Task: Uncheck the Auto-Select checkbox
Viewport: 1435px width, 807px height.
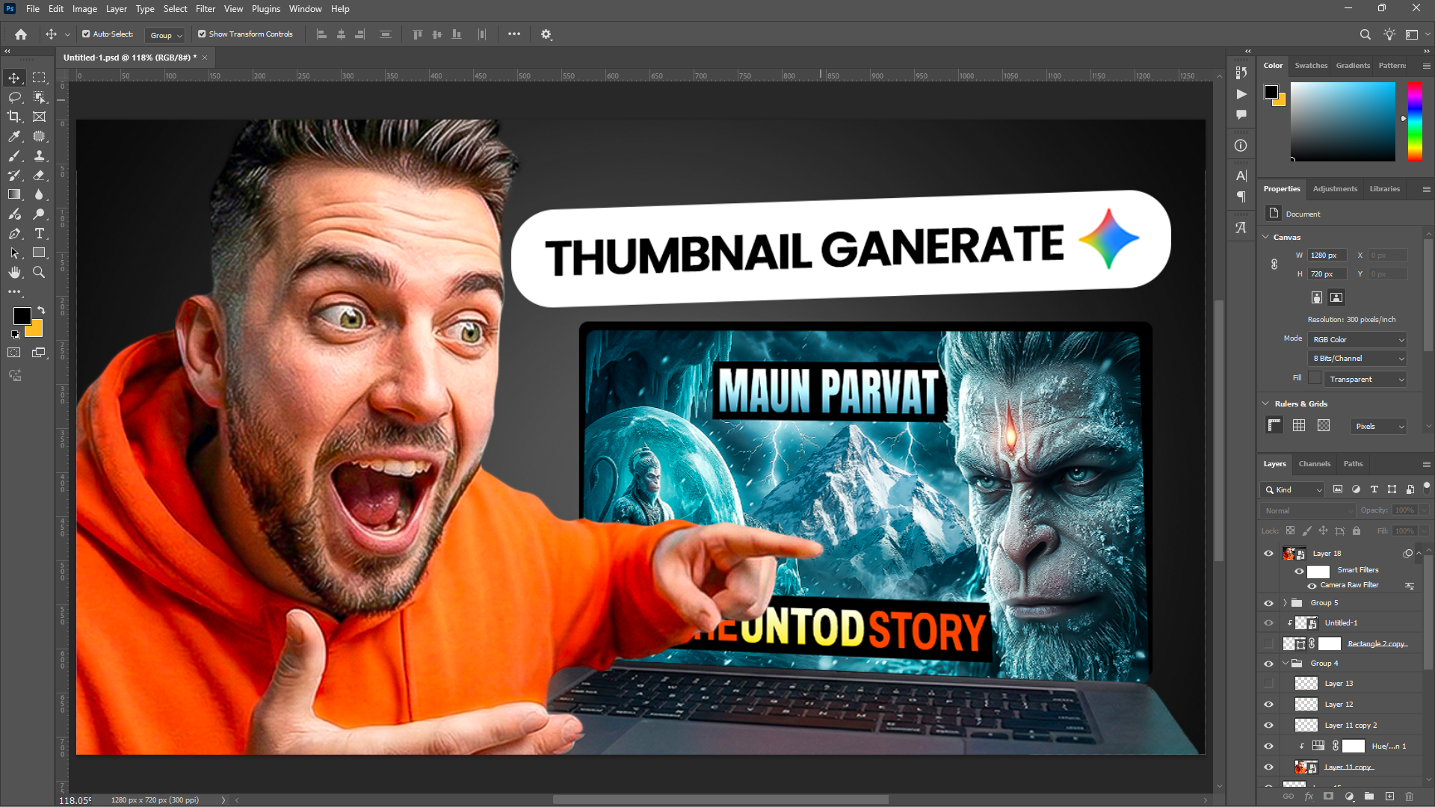Action: click(86, 34)
